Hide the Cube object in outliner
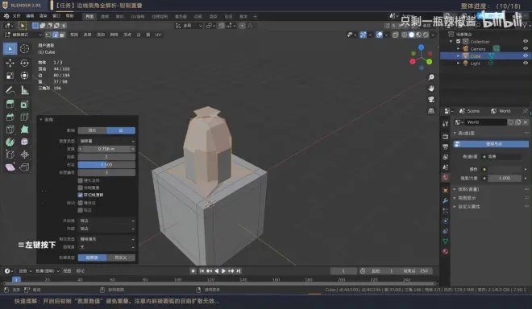Image resolution: width=532 pixels, height=309 pixels. pos(526,56)
